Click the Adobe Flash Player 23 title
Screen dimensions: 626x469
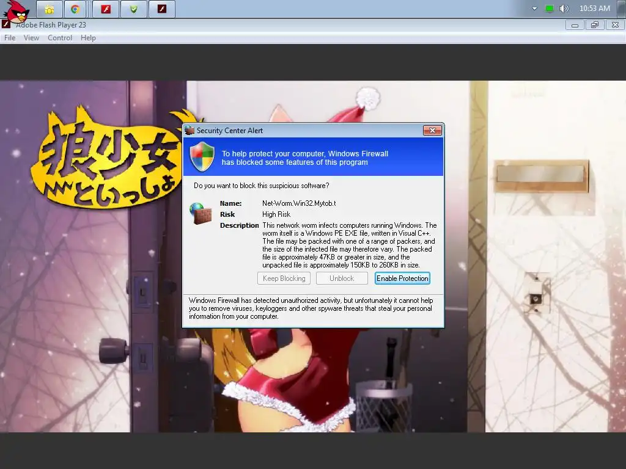point(51,24)
